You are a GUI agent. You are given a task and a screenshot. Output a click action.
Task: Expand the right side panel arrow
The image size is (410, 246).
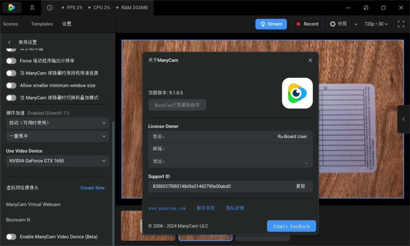(404, 119)
